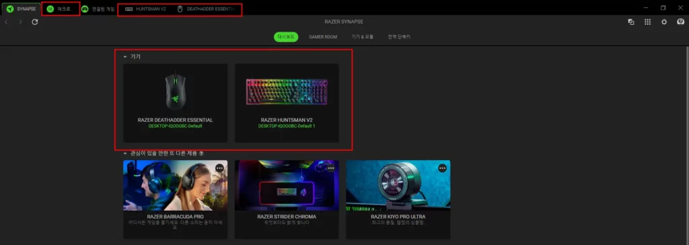This screenshot has height=245, width=689.
Task: Open the settings gear icon
Action: coord(664,22)
